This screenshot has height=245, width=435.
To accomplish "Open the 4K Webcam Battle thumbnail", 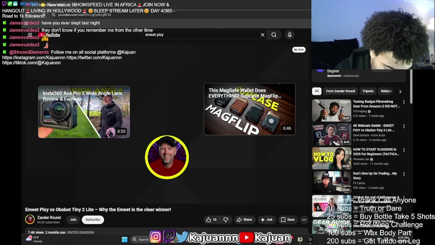I will click(x=332, y=134).
